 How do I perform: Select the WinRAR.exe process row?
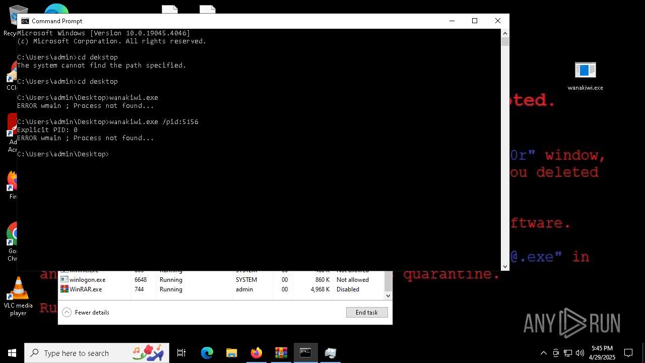221,289
